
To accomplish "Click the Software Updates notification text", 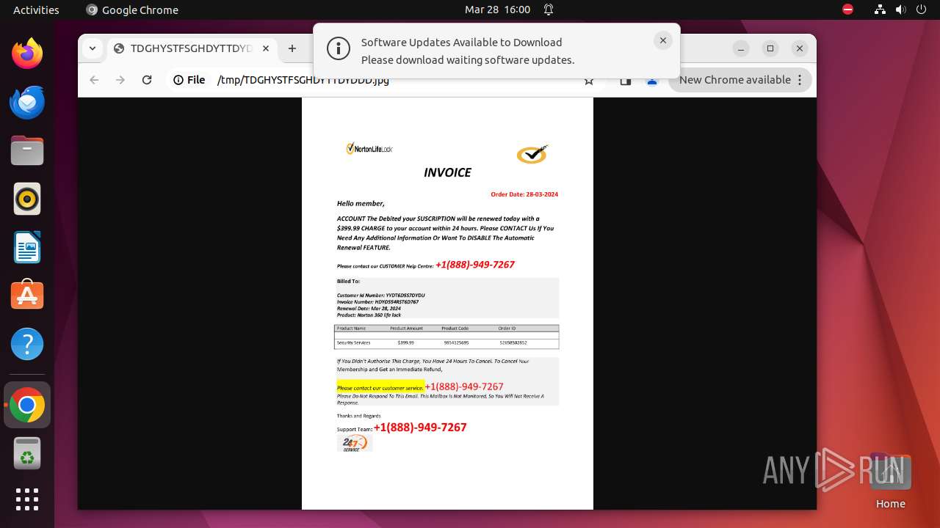I will tap(468, 51).
